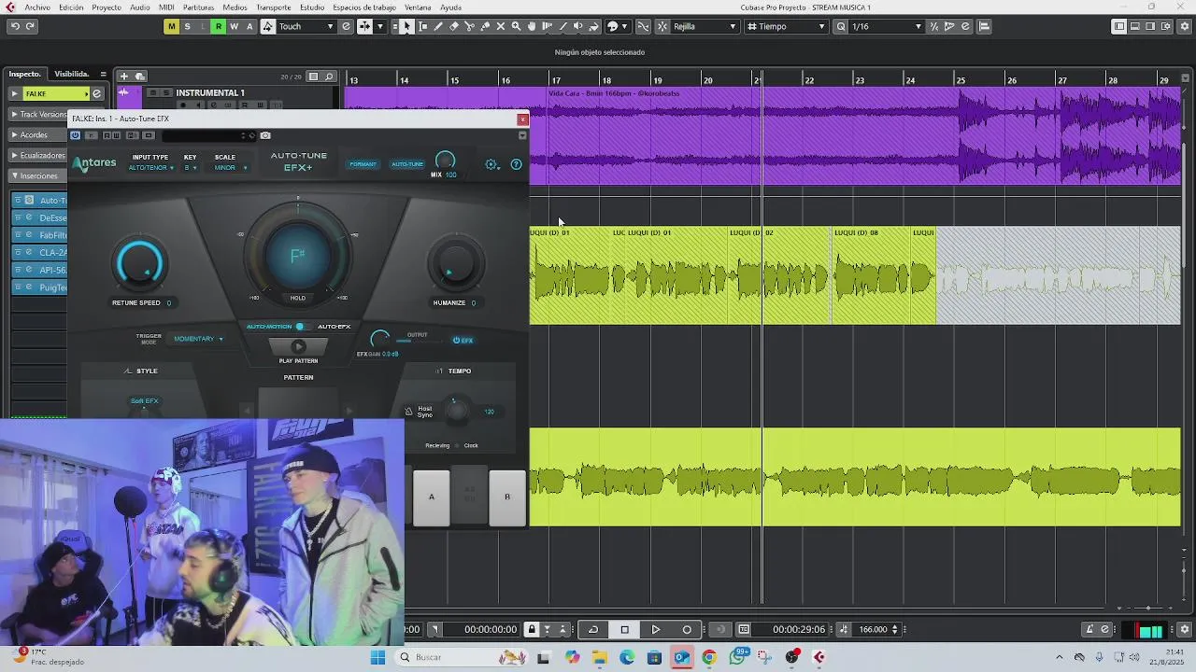Click the AUTO-TUNE button next to Formant
1196x672 pixels.
pos(407,164)
